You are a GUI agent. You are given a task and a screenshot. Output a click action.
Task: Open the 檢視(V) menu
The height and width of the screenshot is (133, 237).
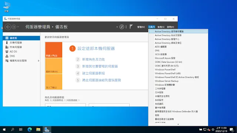point(161,27)
